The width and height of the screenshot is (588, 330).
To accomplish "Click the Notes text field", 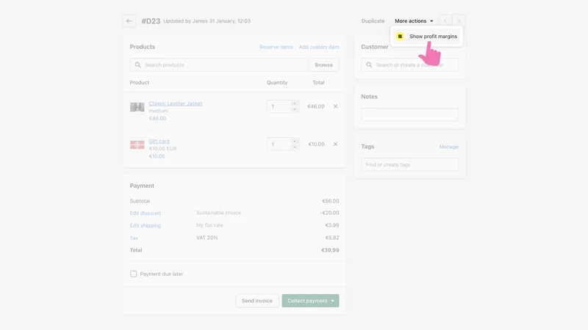I will [409, 114].
